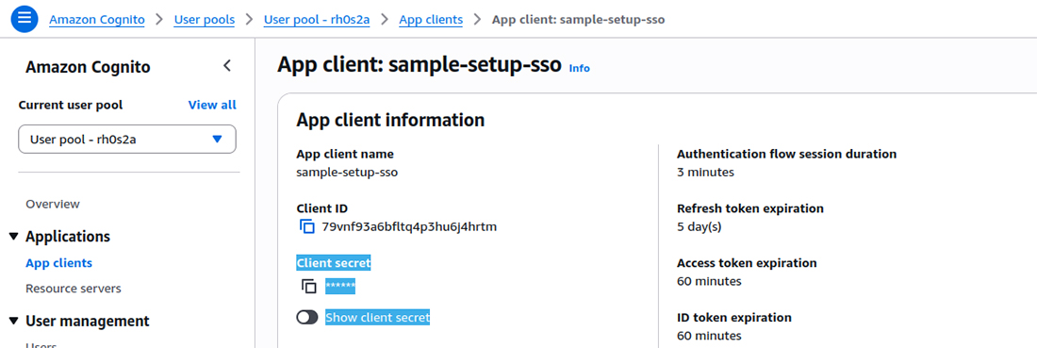Click the Current user pool label

[71, 106]
